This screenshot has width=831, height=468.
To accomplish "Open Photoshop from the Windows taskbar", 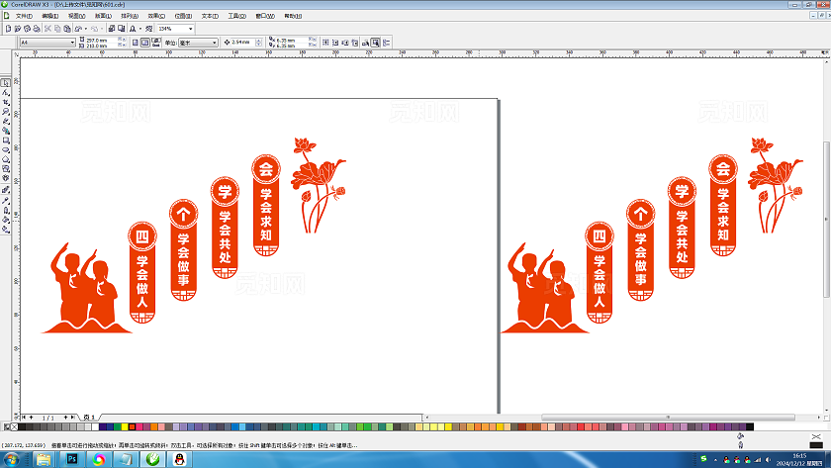I will [x=71, y=459].
